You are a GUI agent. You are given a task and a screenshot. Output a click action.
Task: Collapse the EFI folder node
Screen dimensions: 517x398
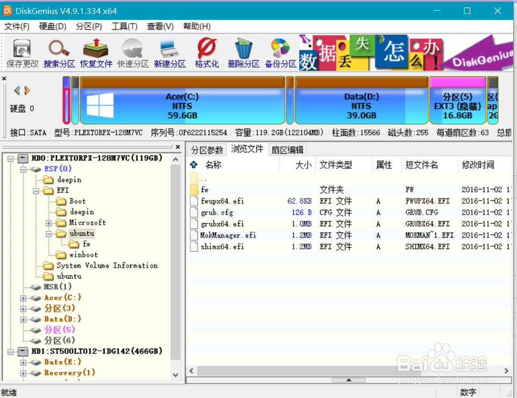point(36,191)
